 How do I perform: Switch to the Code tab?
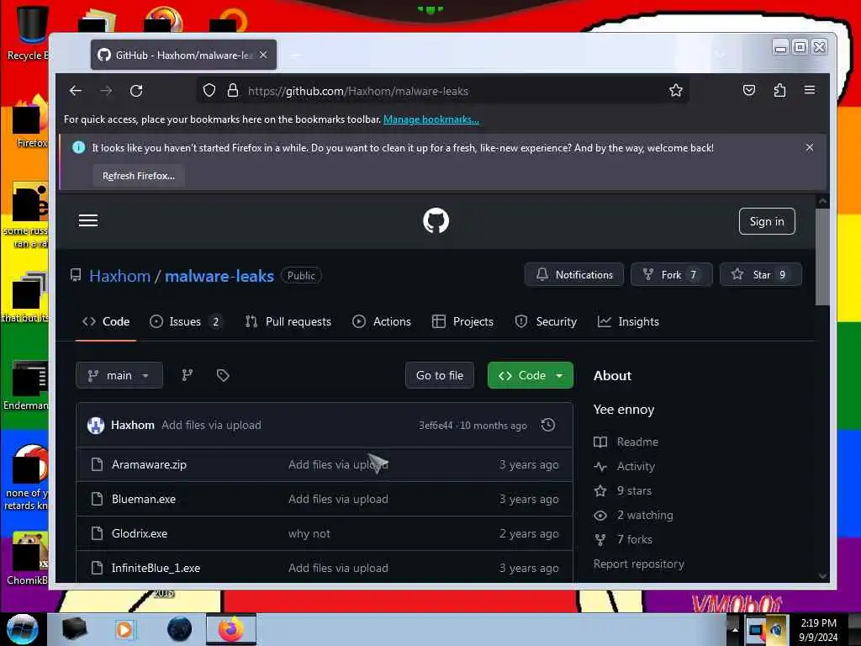[106, 322]
